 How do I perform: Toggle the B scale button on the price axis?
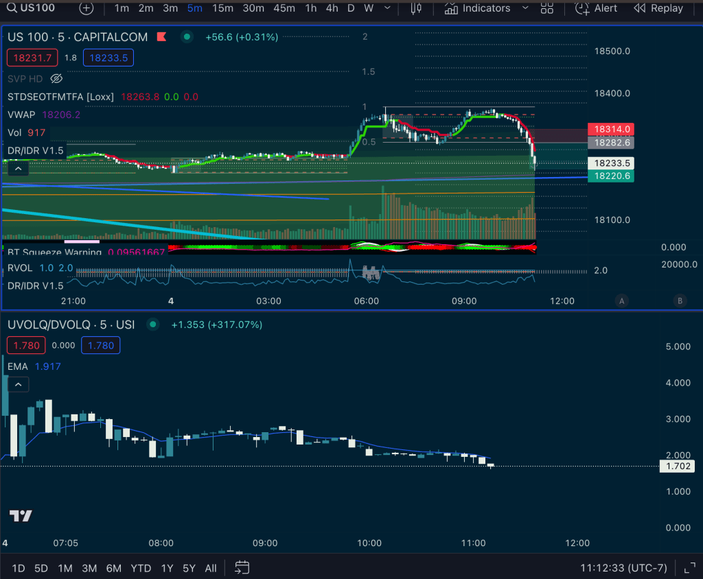pos(680,300)
